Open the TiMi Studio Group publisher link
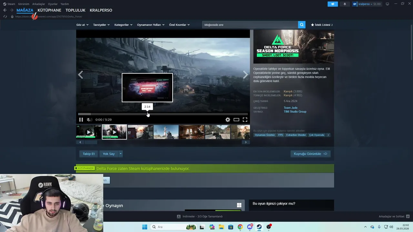413x232 pixels. [x=295, y=111]
